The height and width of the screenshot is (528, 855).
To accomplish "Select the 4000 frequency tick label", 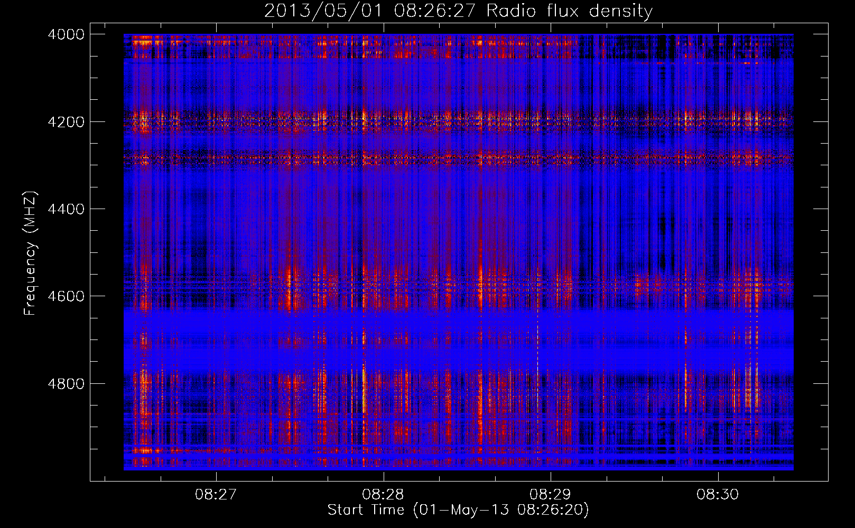I will point(66,34).
